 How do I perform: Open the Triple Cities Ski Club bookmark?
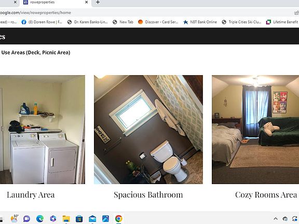241,22
